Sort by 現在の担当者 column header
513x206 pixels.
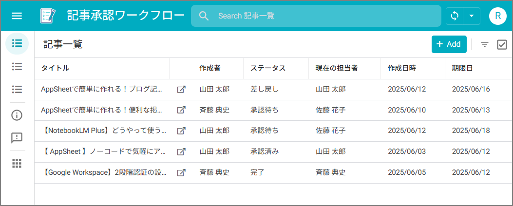[x=336, y=68]
